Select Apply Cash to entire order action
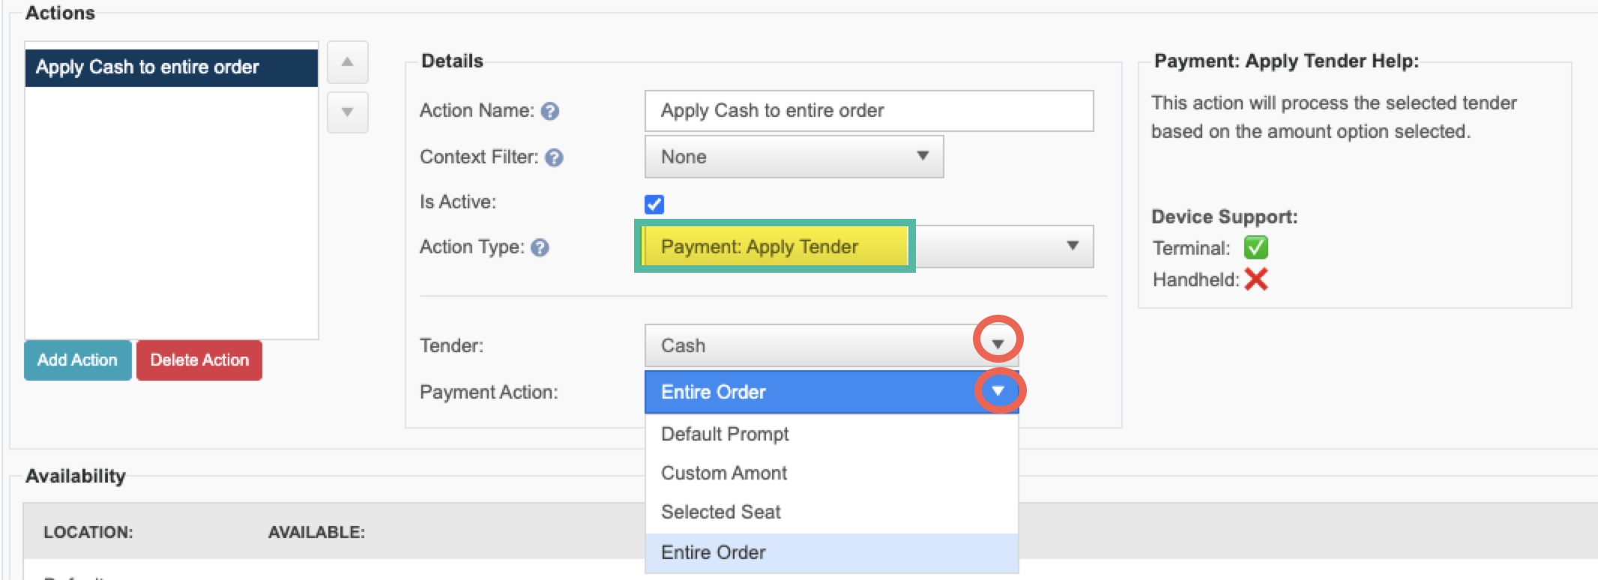The width and height of the screenshot is (1598, 580). 171,67
